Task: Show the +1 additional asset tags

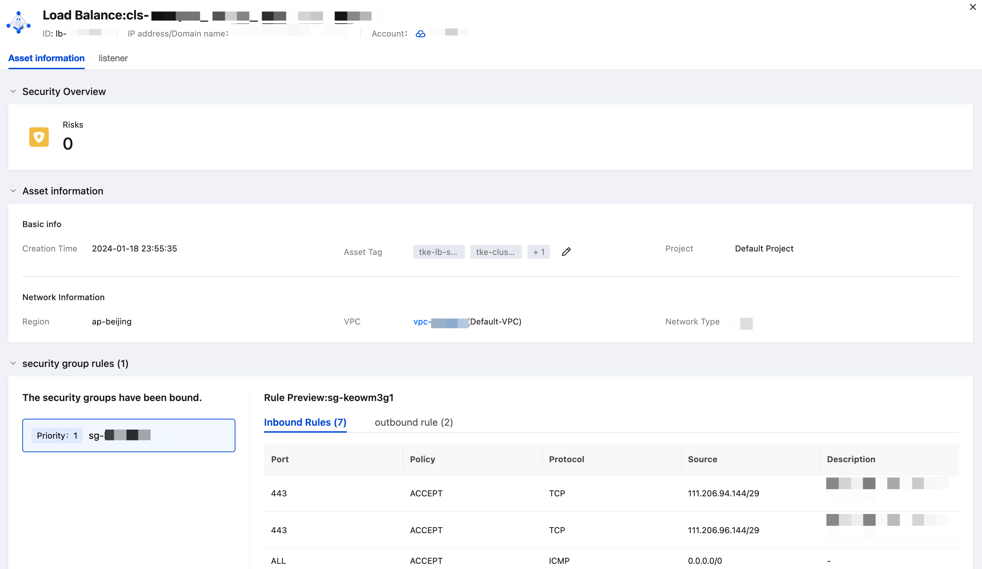Action: 539,252
